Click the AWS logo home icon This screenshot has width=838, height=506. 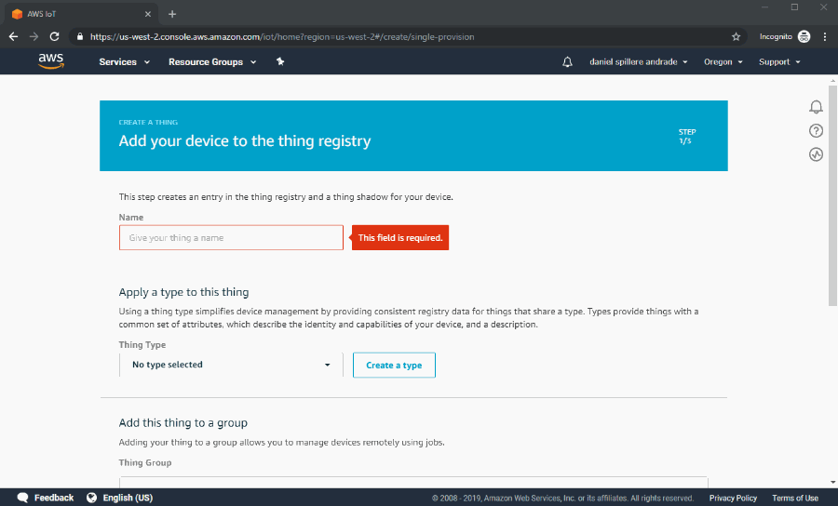(51, 61)
